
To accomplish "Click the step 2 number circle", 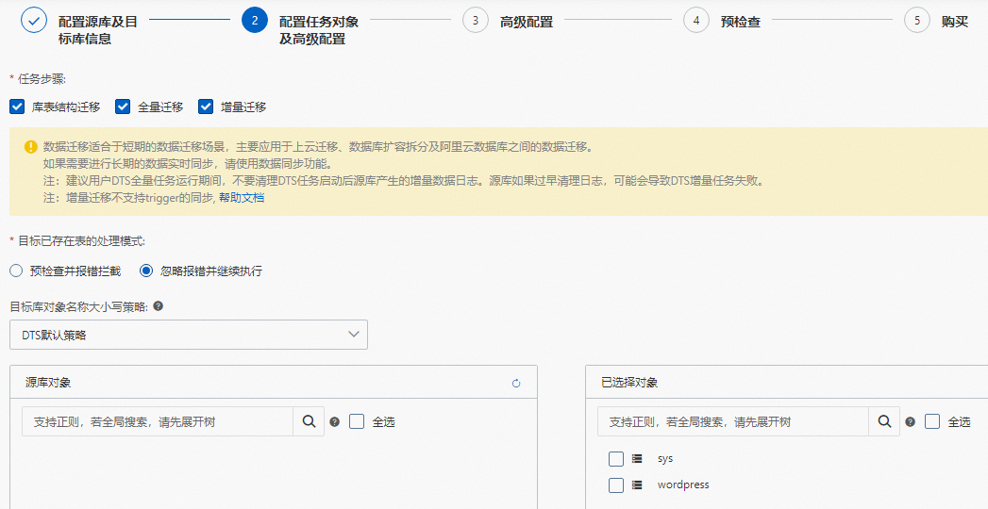I will tap(255, 20).
